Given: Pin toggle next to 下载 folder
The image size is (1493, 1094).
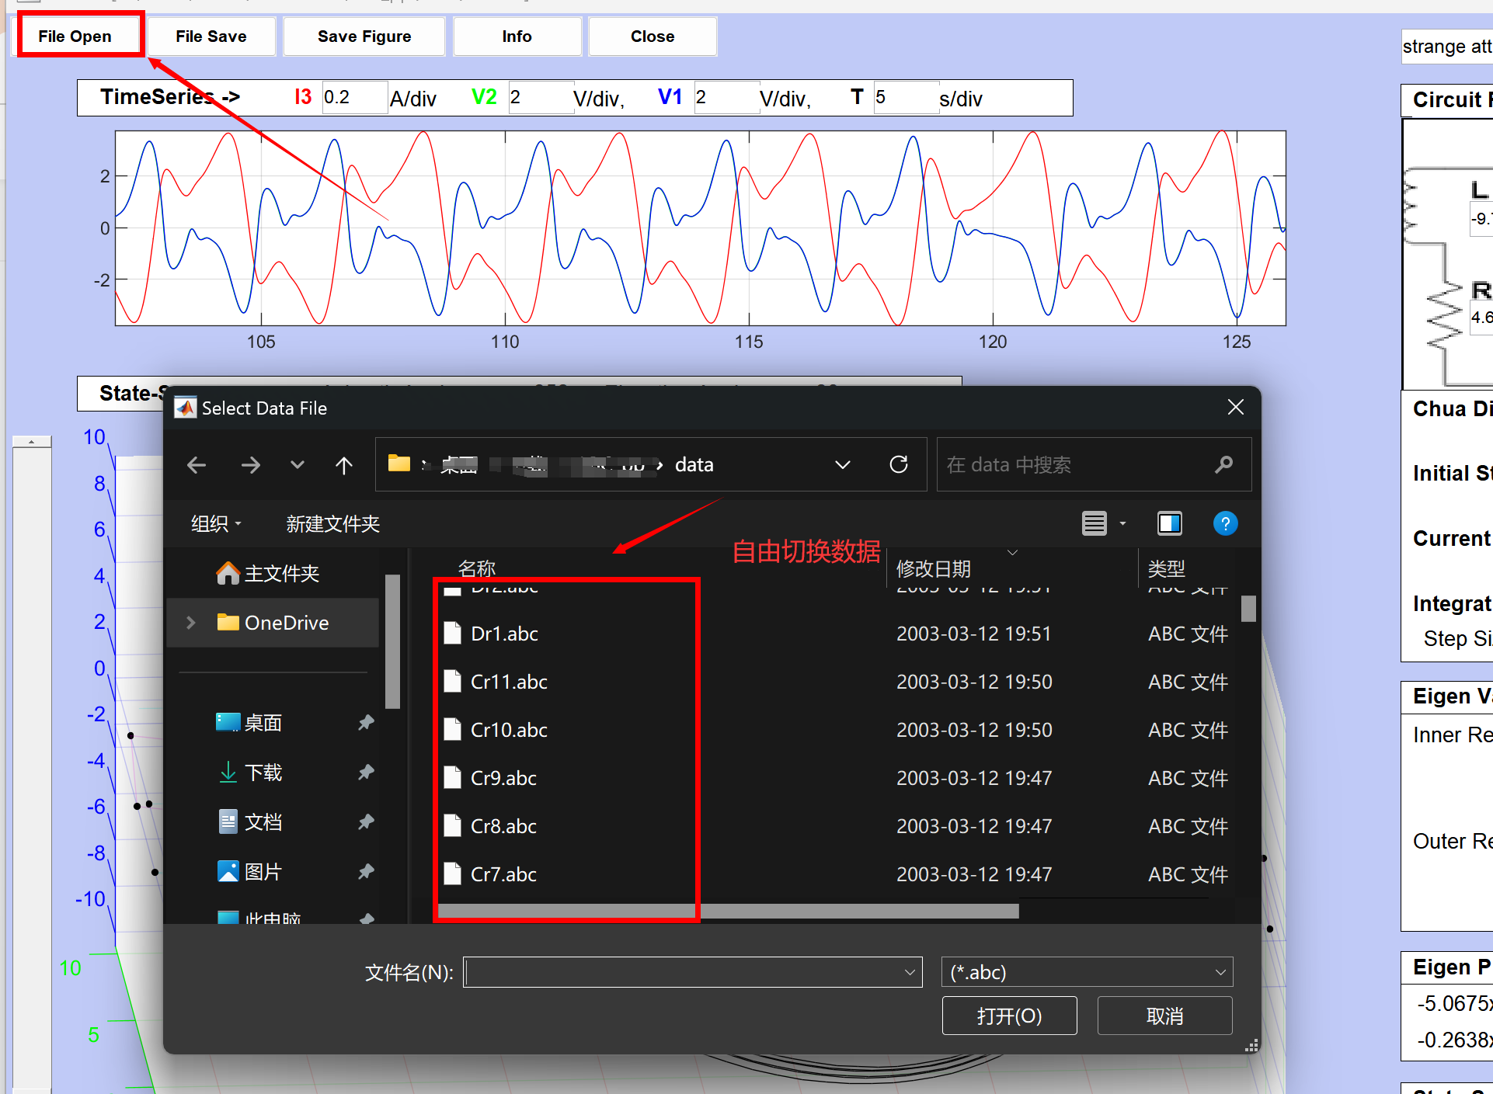Looking at the screenshot, I should [366, 772].
